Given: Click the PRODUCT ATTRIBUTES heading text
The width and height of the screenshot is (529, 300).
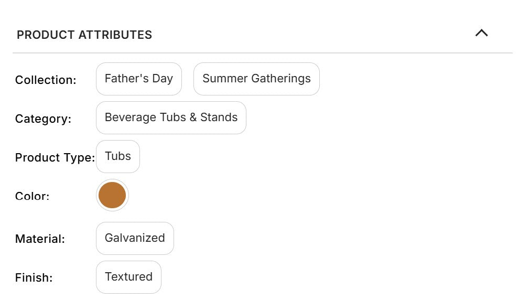Looking at the screenshot, I should point(84,35).
